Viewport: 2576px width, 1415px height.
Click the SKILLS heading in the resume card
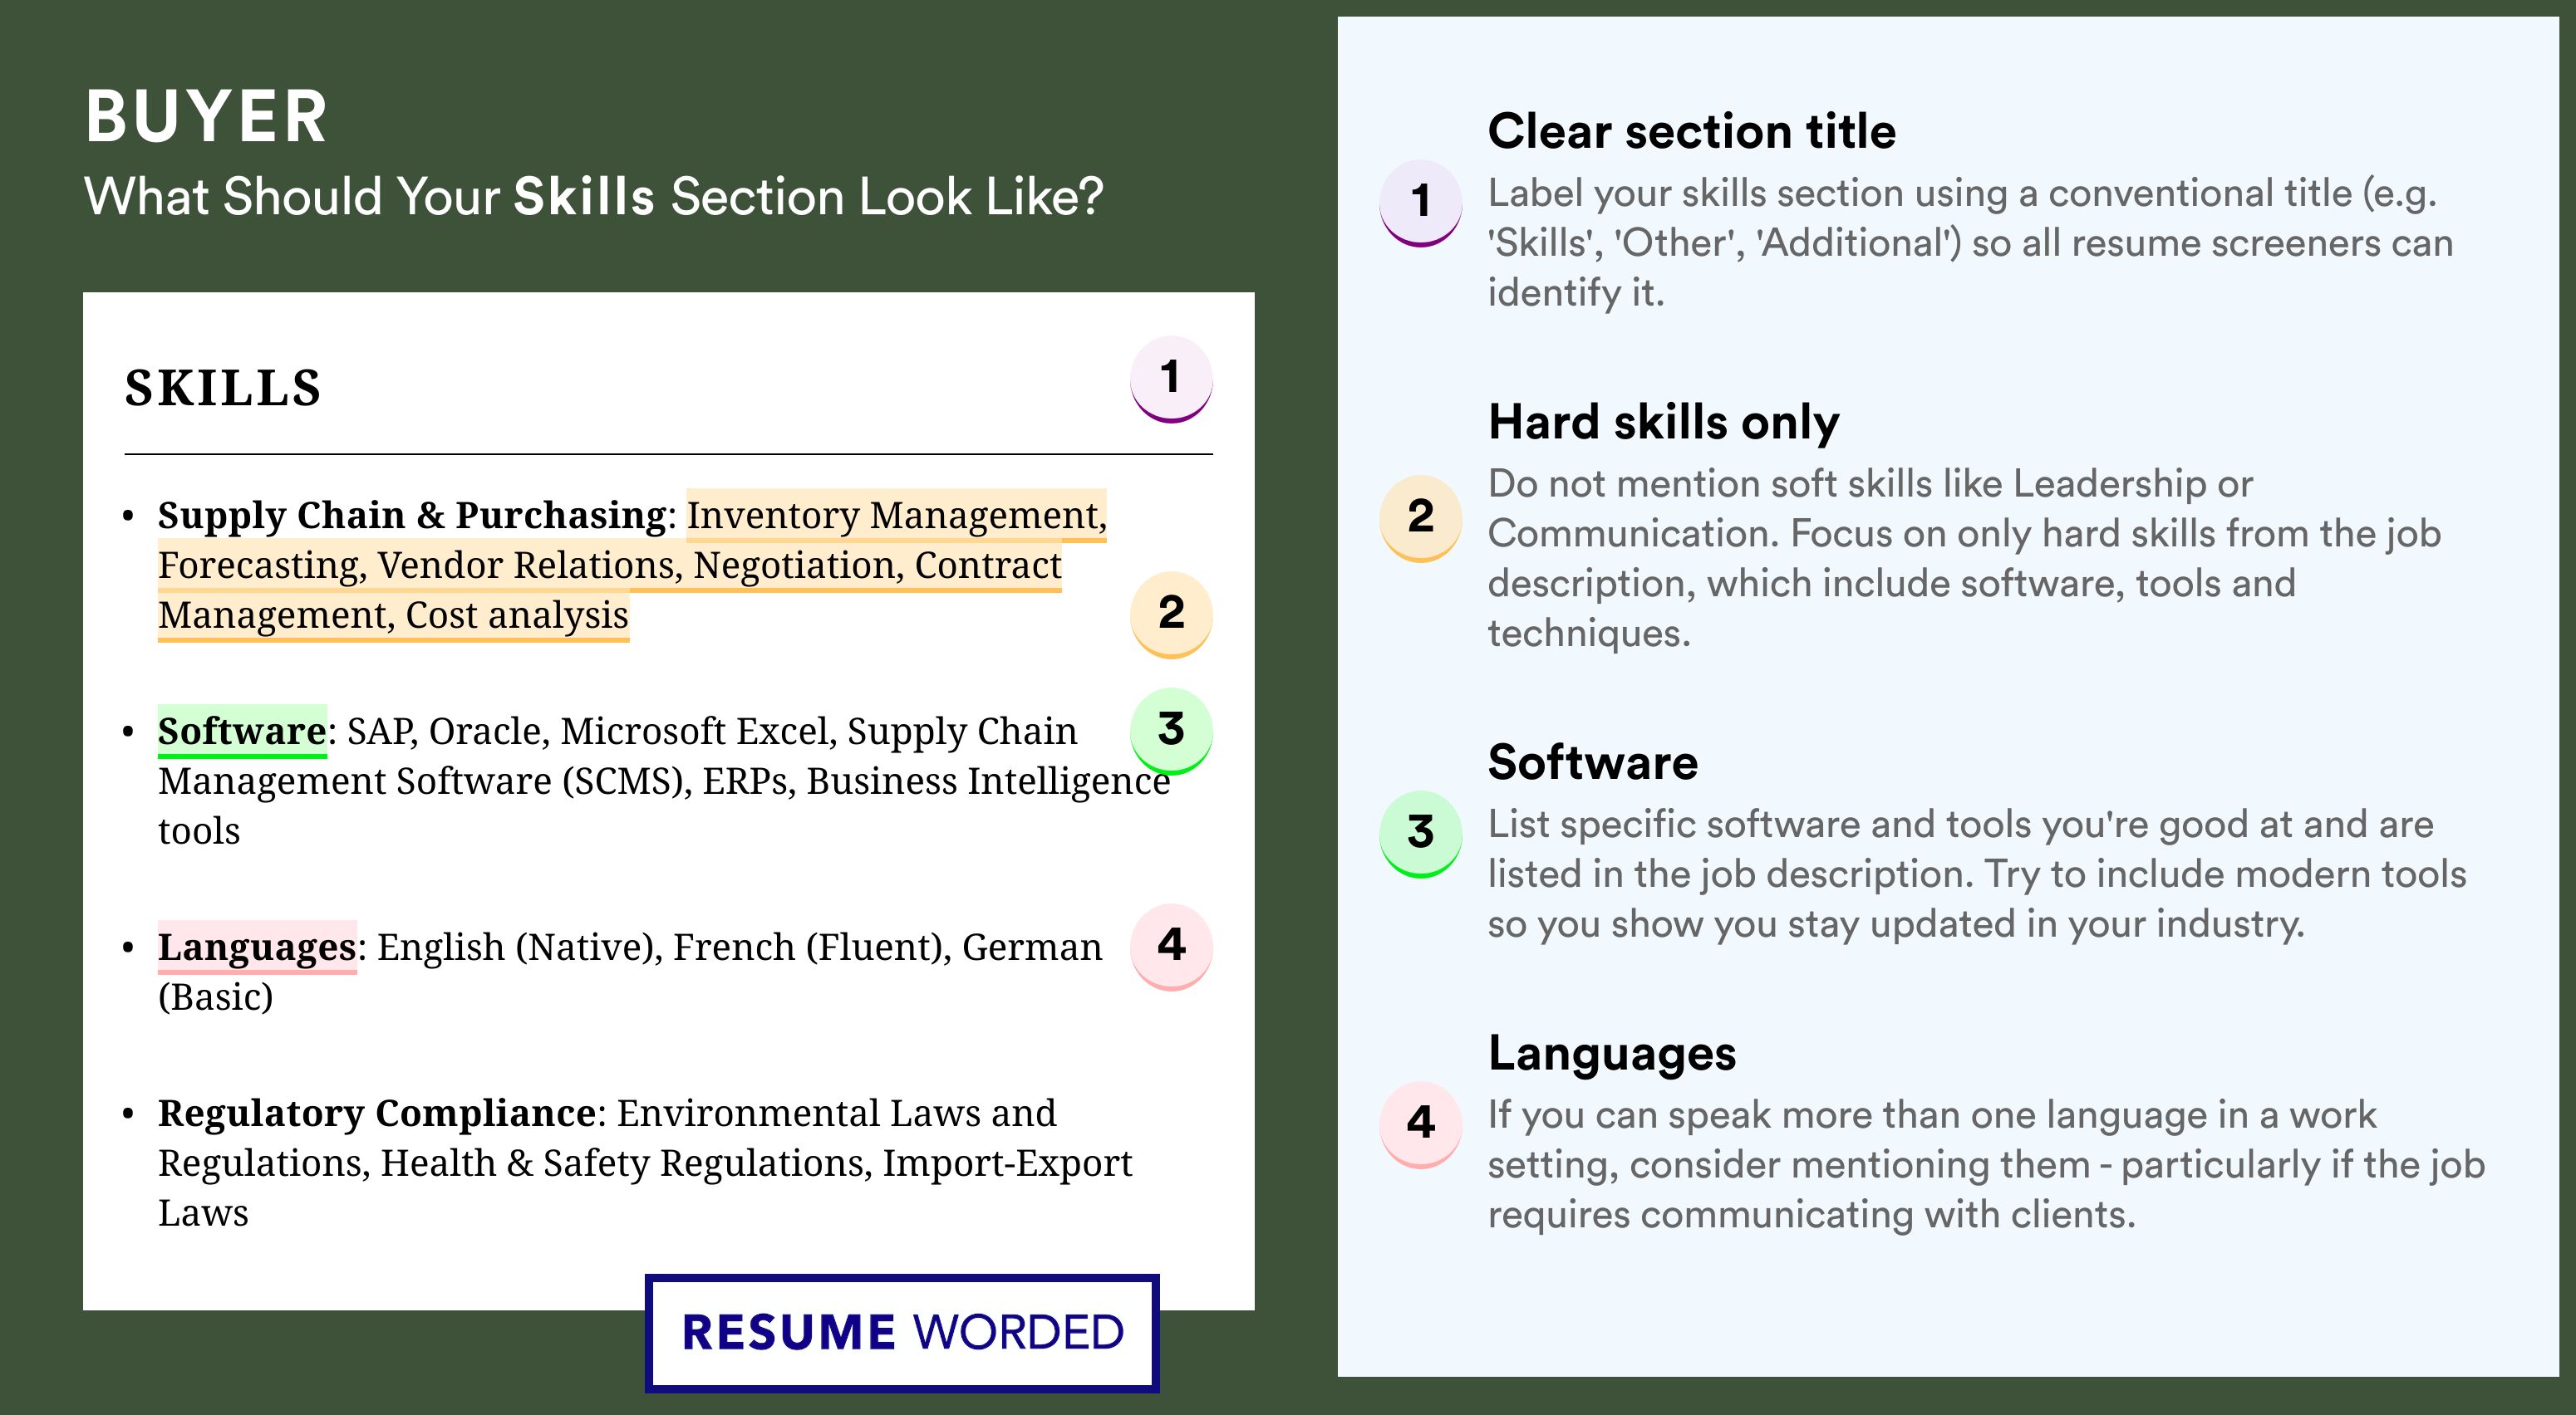[223, 388]
